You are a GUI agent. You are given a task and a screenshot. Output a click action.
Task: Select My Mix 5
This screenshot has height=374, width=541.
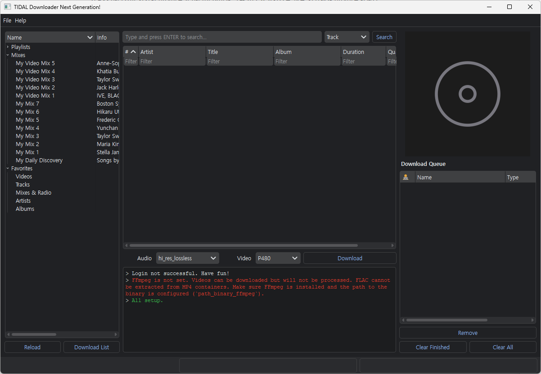pyautogui.click(x=27, y=120)
